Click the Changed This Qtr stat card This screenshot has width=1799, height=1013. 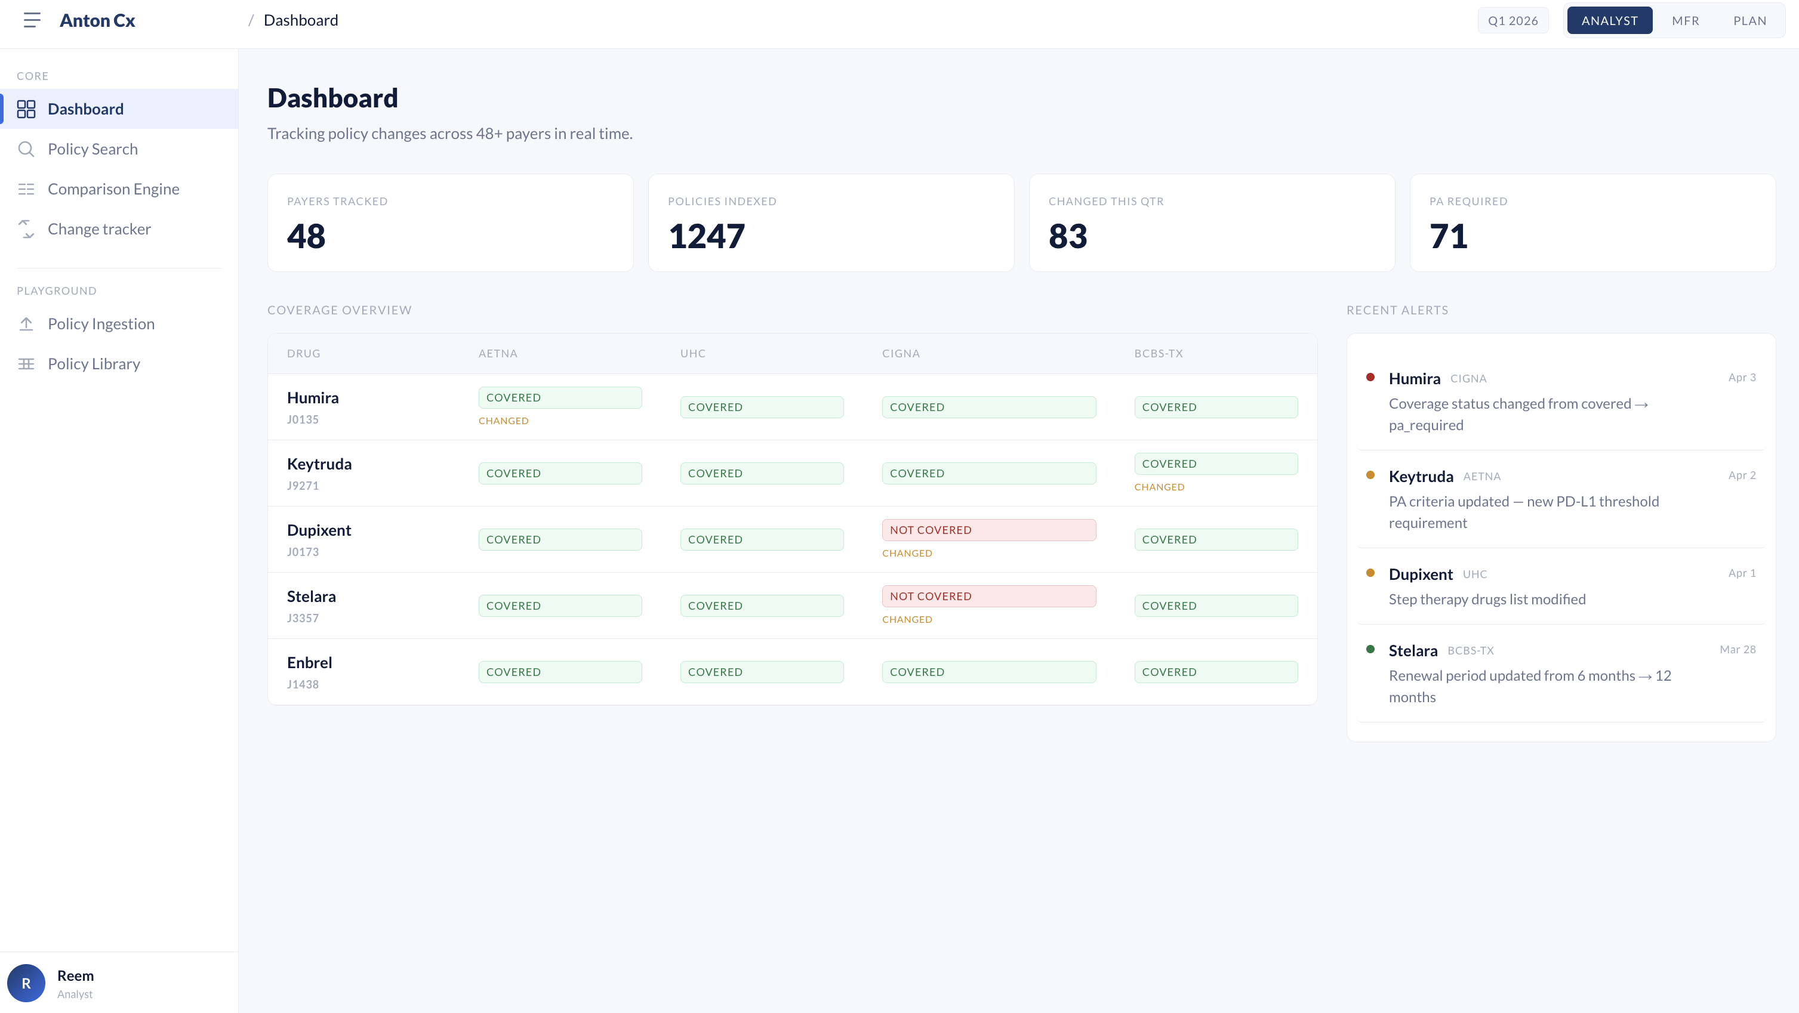1211,223
